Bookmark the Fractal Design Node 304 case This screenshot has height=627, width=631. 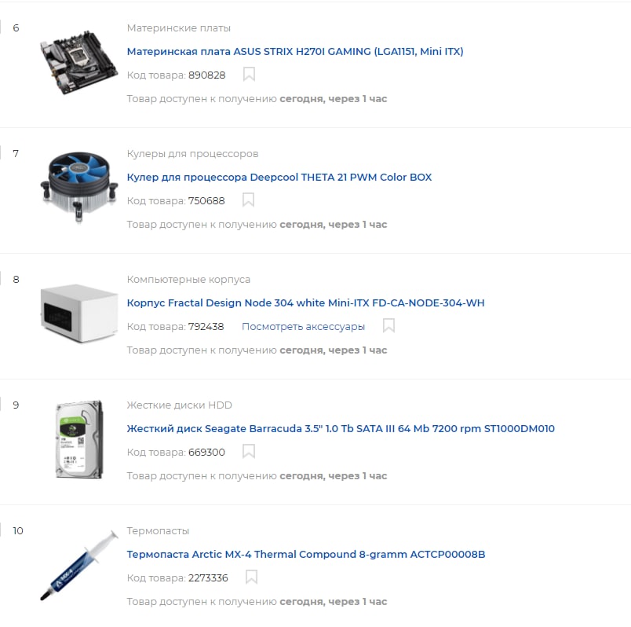tap(388, 325)
